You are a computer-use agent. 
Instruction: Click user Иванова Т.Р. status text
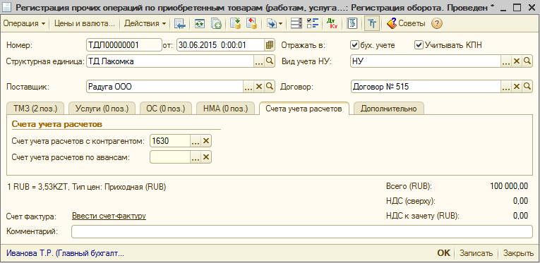(66, 253)
